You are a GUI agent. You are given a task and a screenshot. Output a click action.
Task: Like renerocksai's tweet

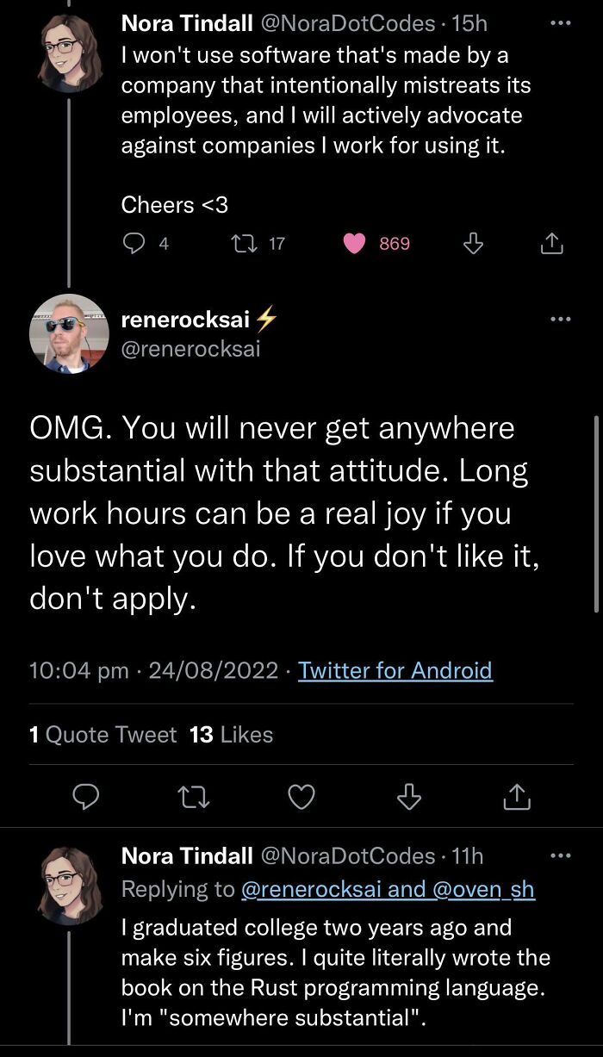click(x=301, y=798)
